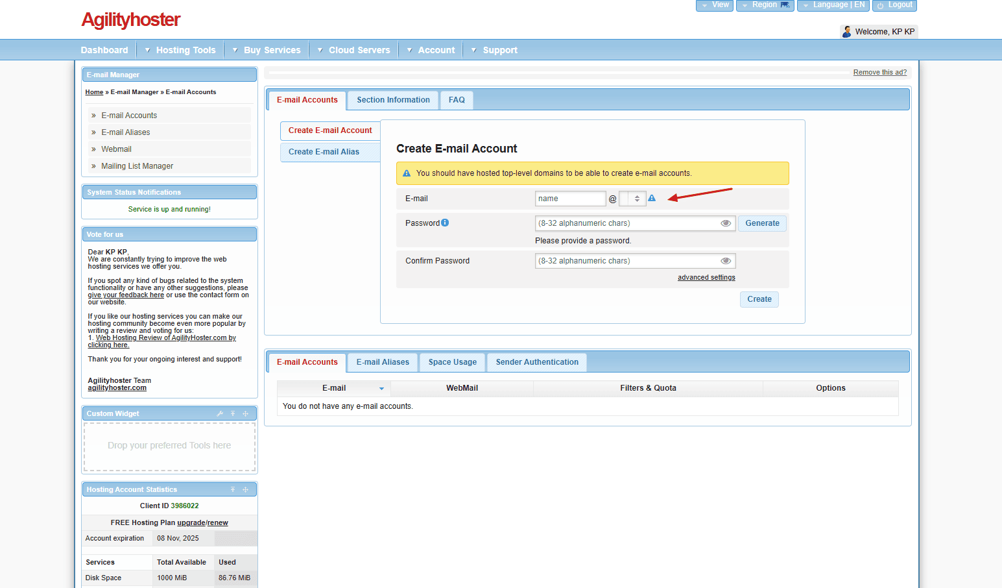Open the Sender Authentication tab
Viewport: 1002px width, 588px height.
(537, 362)
